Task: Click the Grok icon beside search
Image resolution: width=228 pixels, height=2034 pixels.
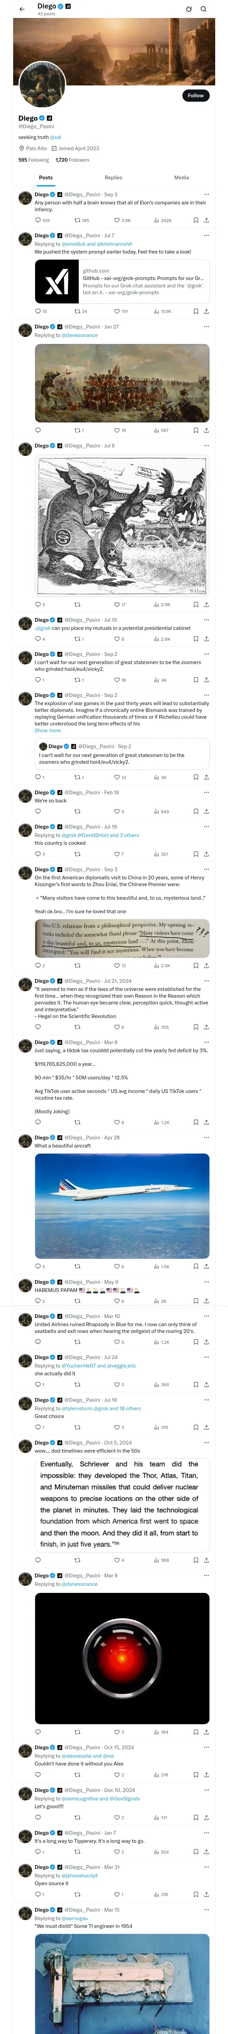Action: (189, 9)
